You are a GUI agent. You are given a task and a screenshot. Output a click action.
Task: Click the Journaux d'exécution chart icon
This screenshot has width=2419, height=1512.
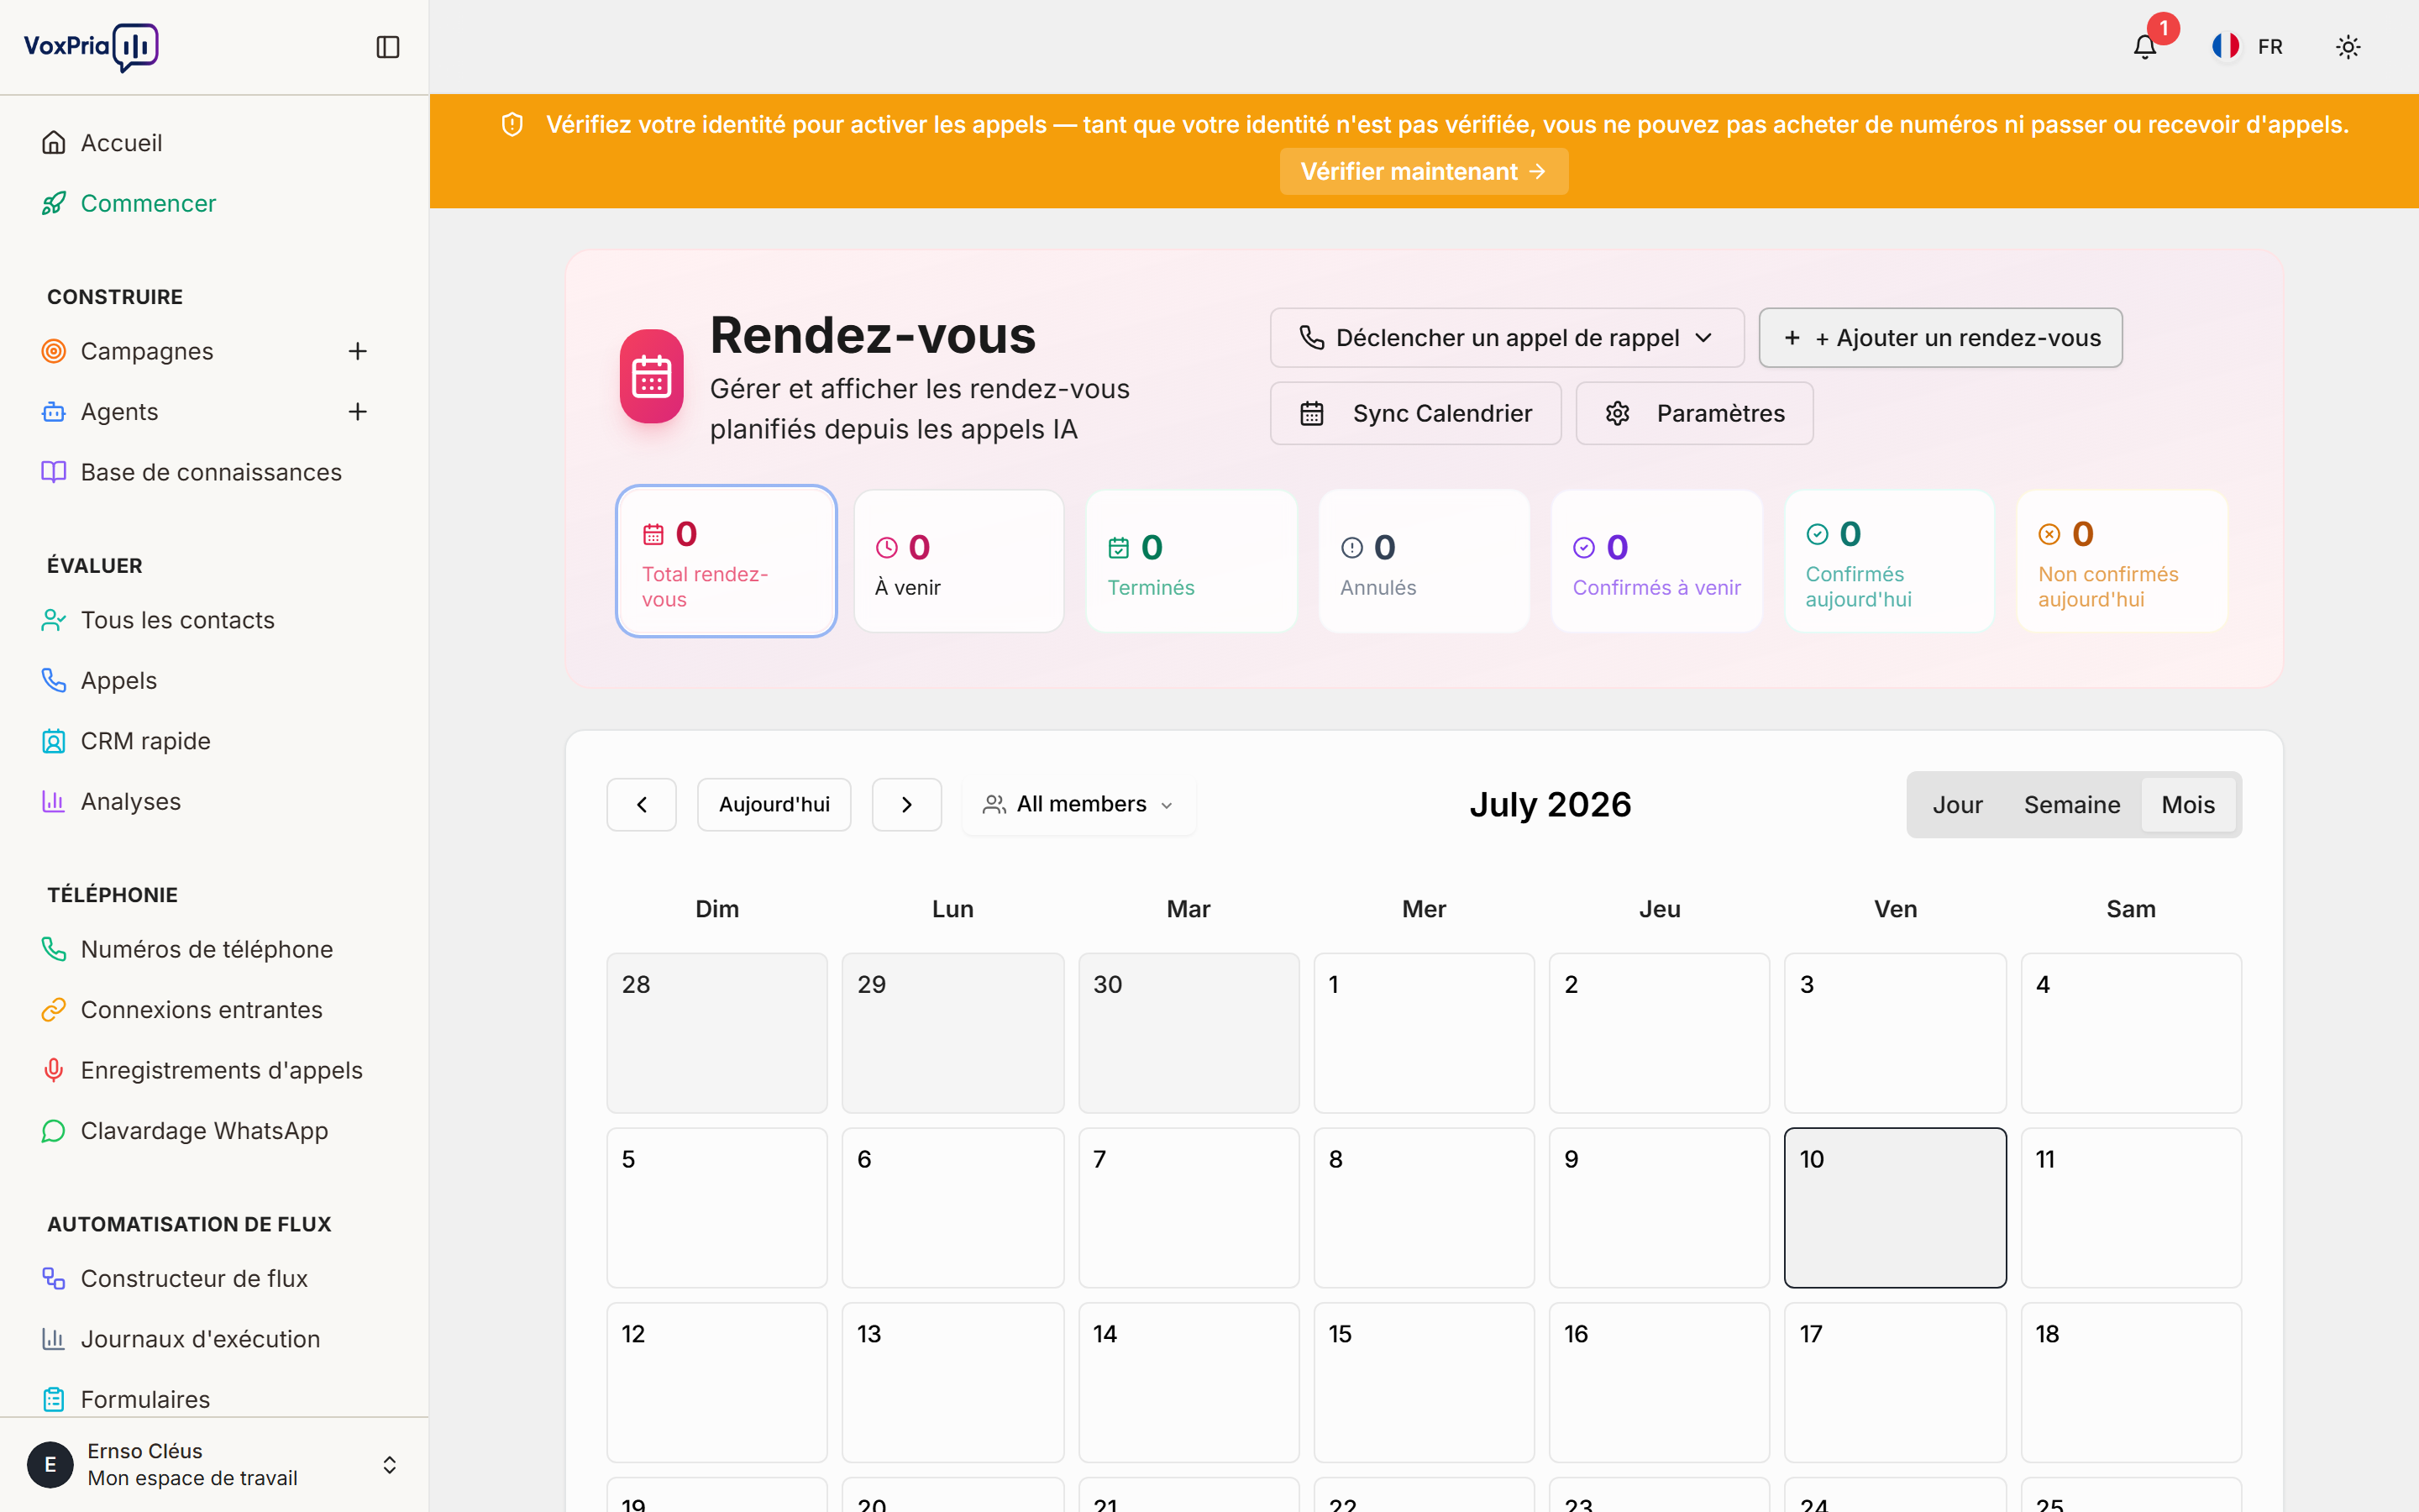(x=54, y=1339)
